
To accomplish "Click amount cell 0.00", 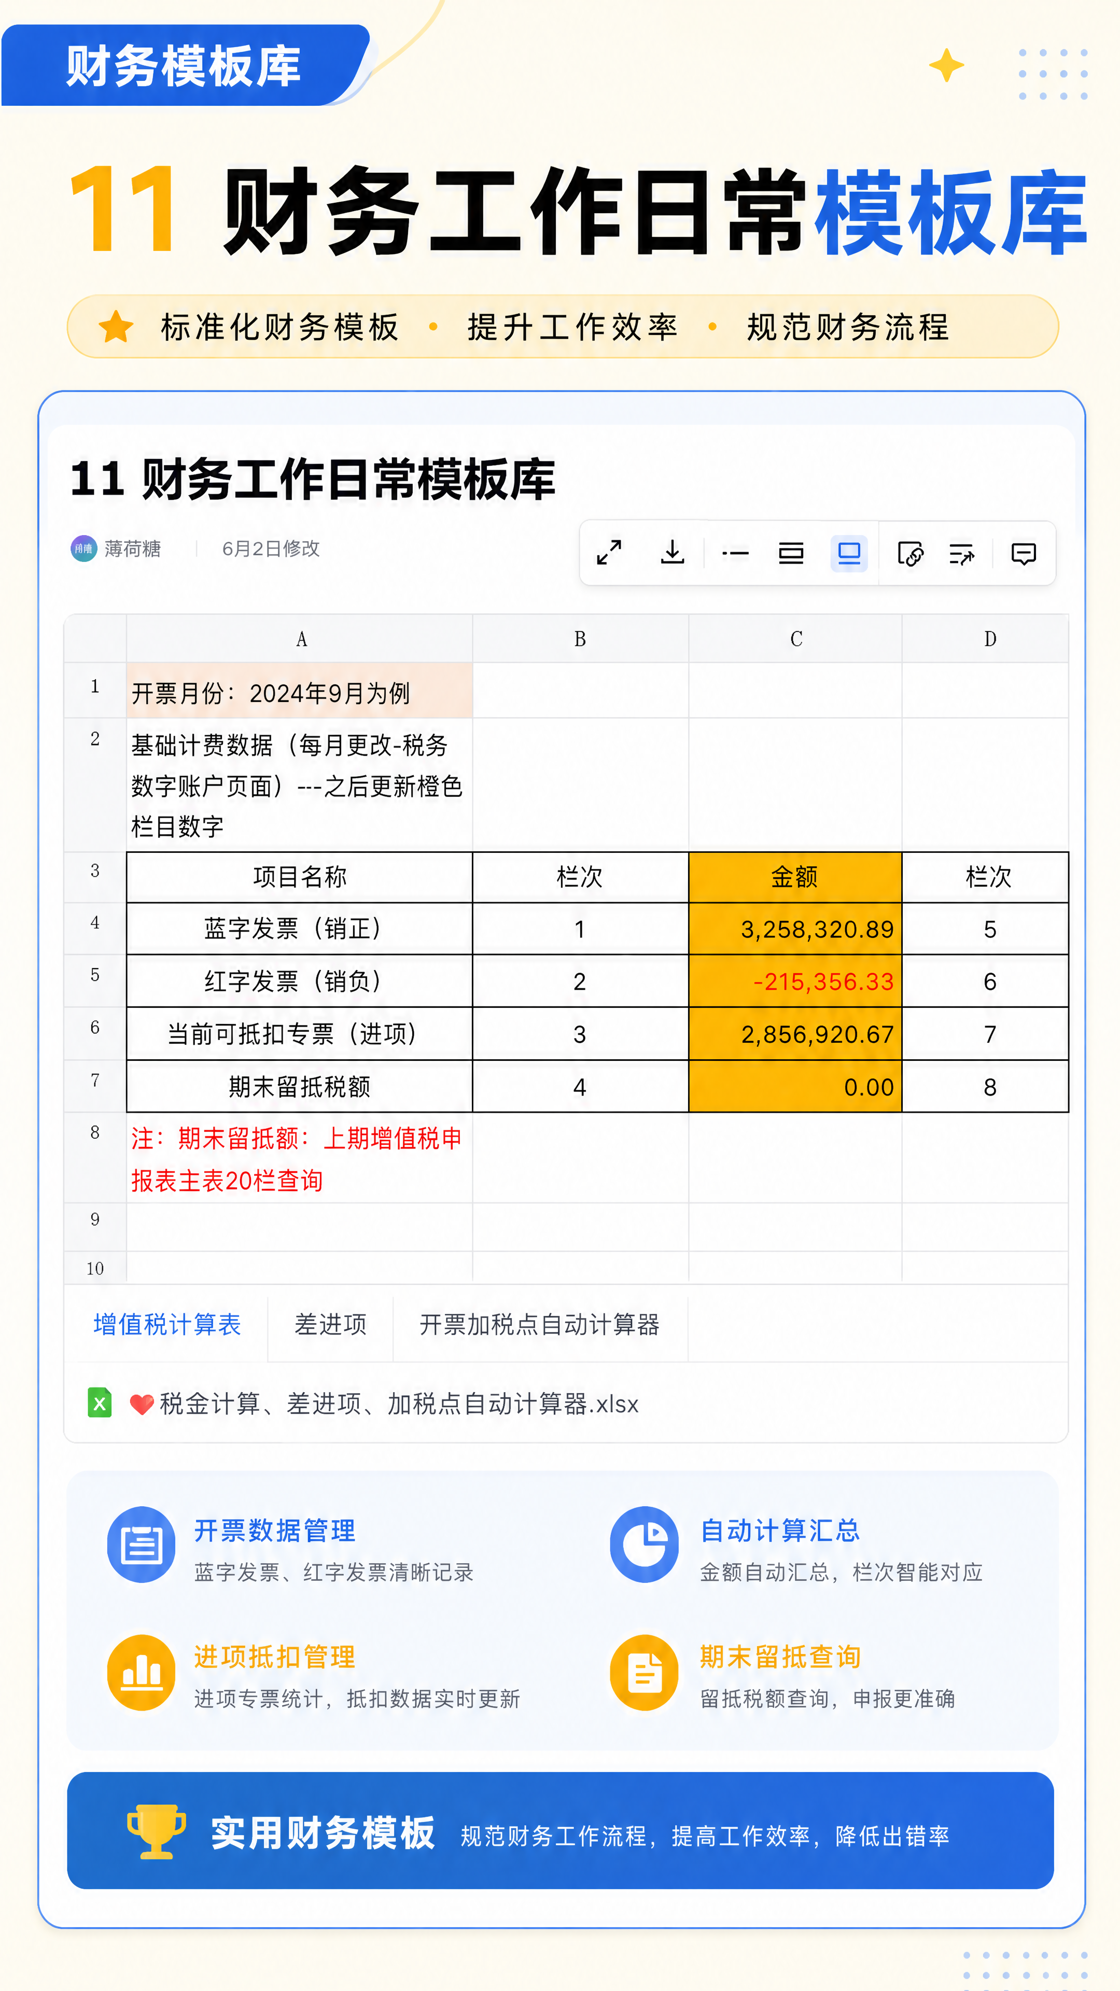I will [x=795, y=1087].
